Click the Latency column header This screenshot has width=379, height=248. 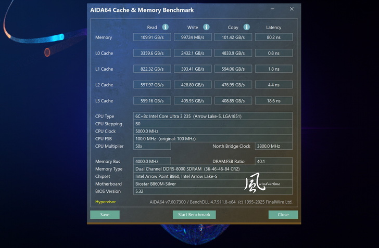[x=274, y=27]
